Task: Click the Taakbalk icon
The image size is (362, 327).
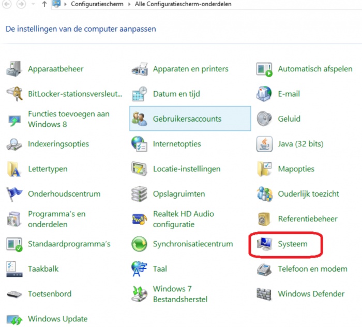Action: point(14,269)
